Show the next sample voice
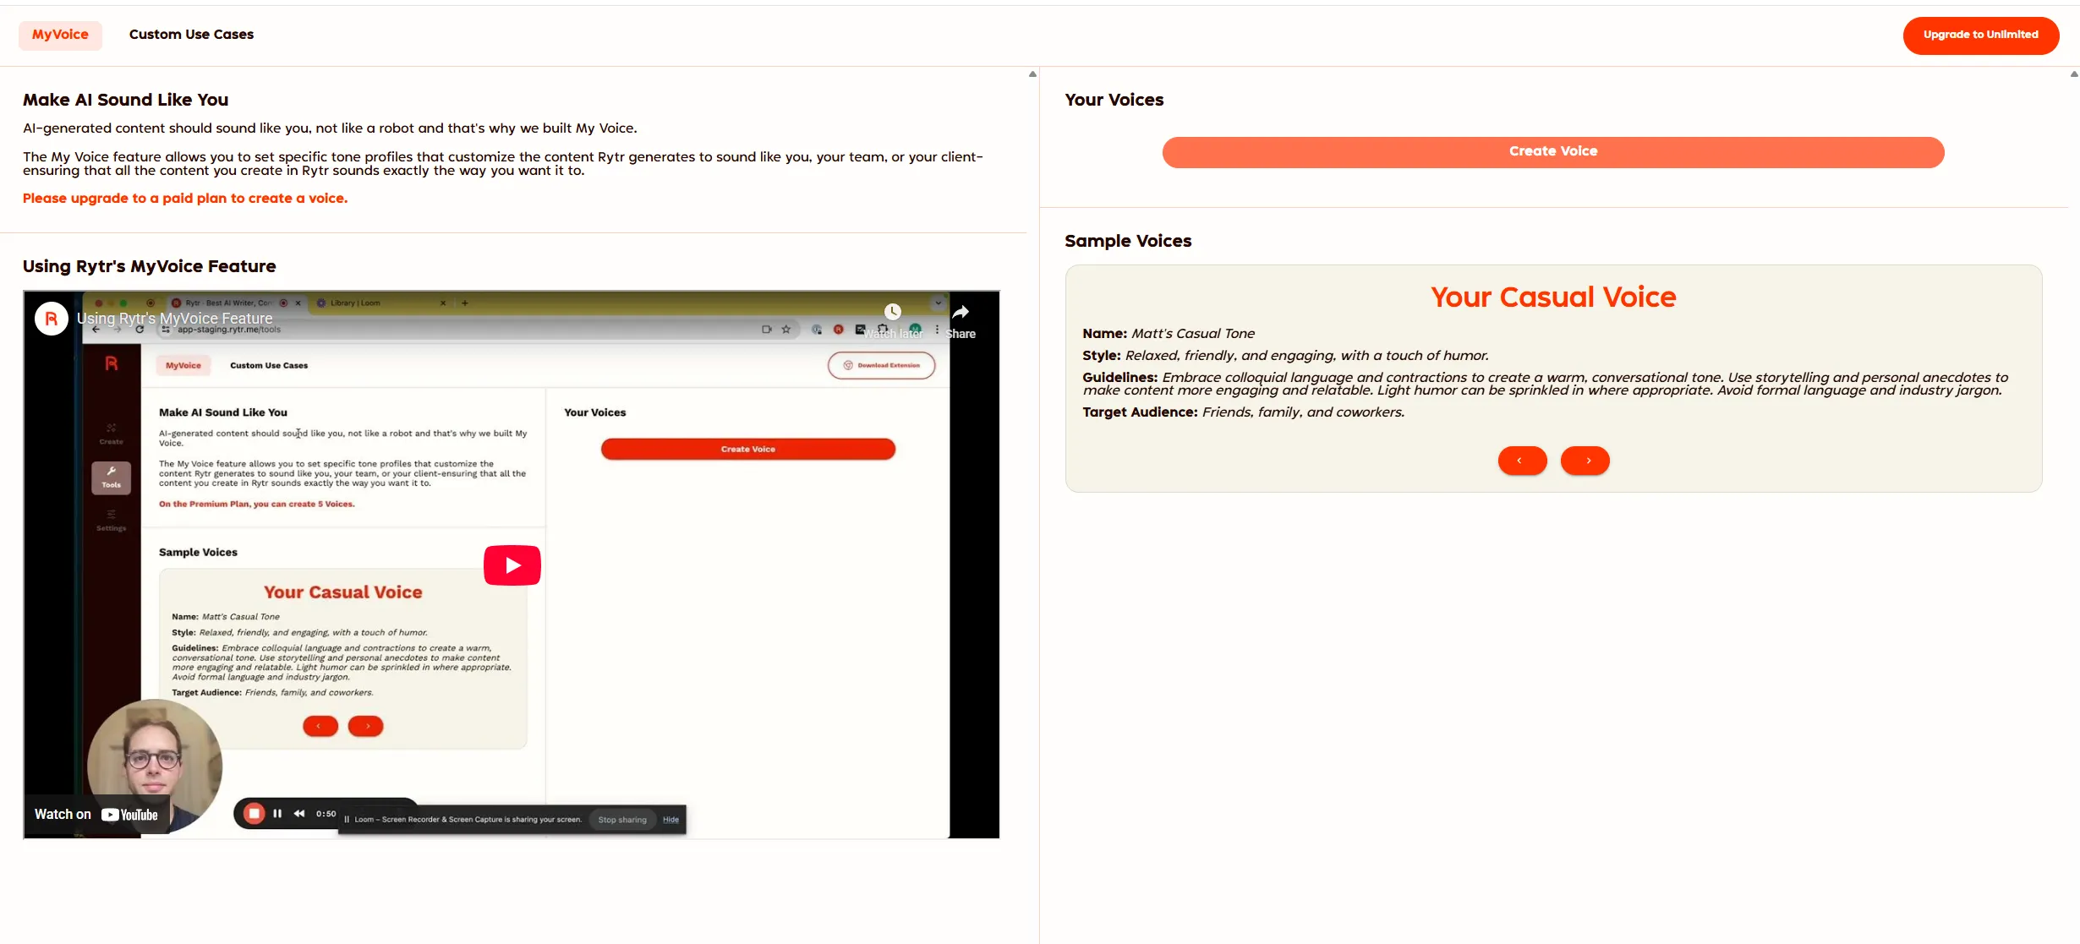This screenshot has width=2080, height=944. click(1585, 461)
